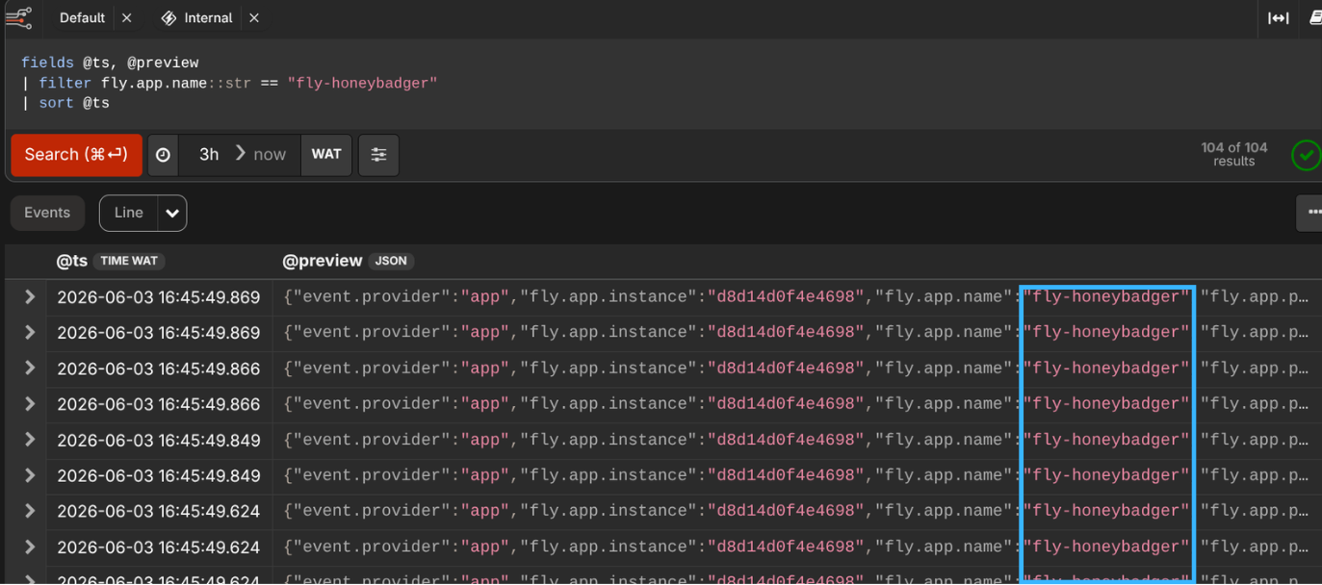Open the clock time-range picker
Viewport: 1322px width, 585px height.
164,155
